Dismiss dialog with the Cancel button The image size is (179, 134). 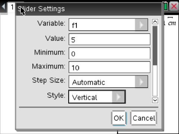144,118
